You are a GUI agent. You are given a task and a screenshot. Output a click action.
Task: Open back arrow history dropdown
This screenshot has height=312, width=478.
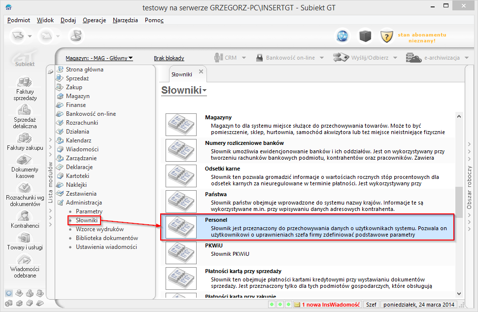pyautogui.click(x=30, y=36)
